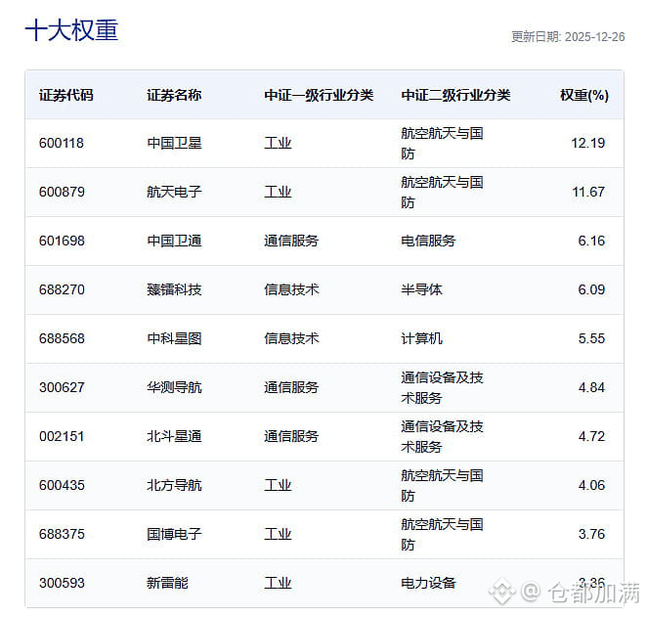Click weight value 6.09
The image size is (647, 617).
click(x=591, y=289)
